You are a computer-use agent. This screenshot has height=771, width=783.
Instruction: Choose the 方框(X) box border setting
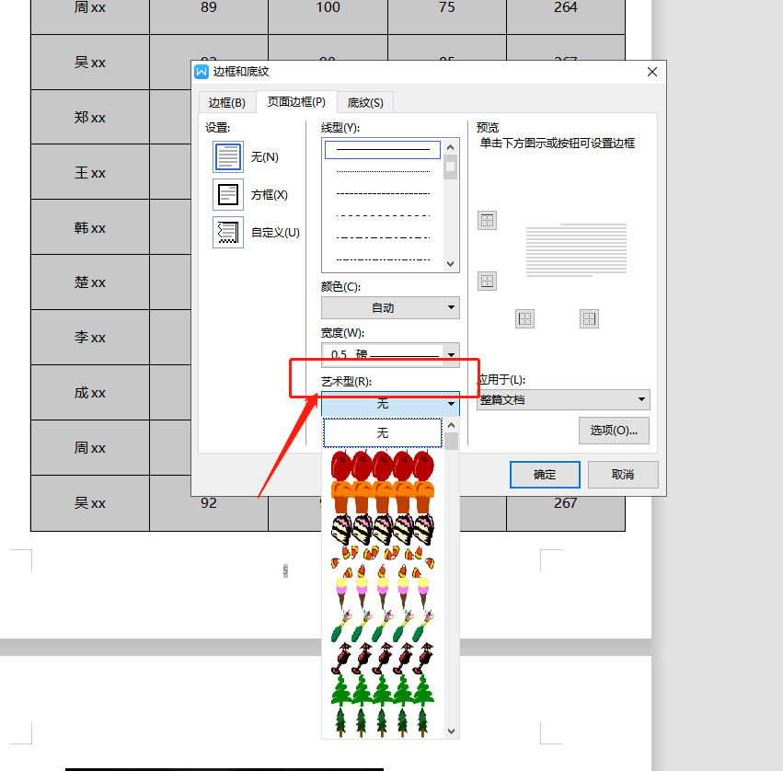[x=228, y=195]
